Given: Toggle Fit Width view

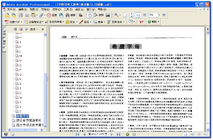Looking at the screenshot, I should point(138,15).
